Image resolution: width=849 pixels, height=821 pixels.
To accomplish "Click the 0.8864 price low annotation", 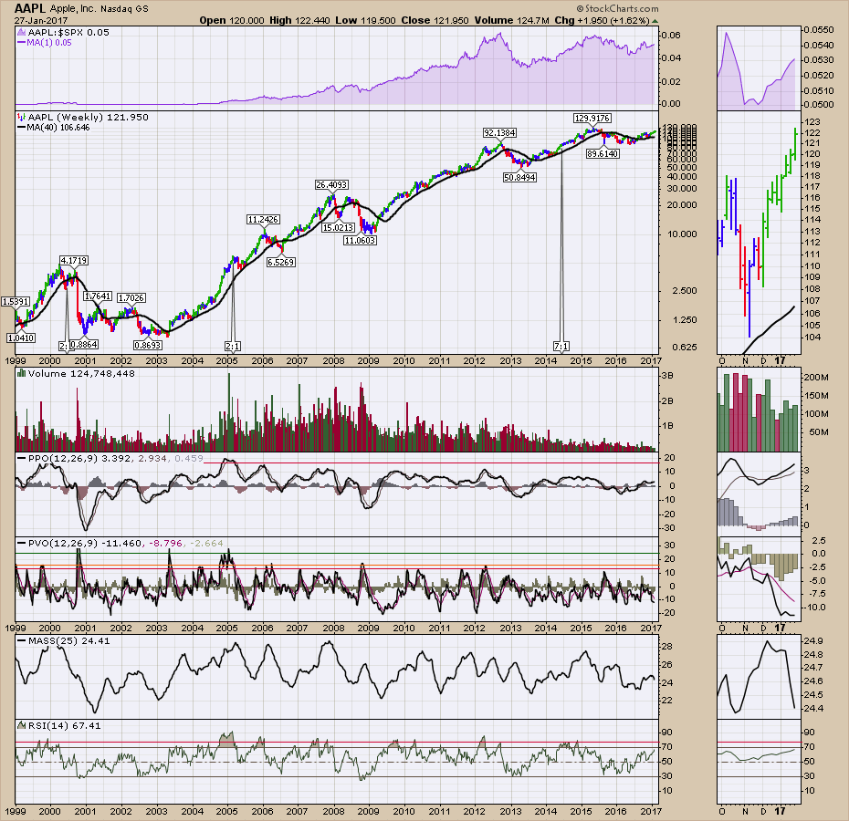I will 84,344.
